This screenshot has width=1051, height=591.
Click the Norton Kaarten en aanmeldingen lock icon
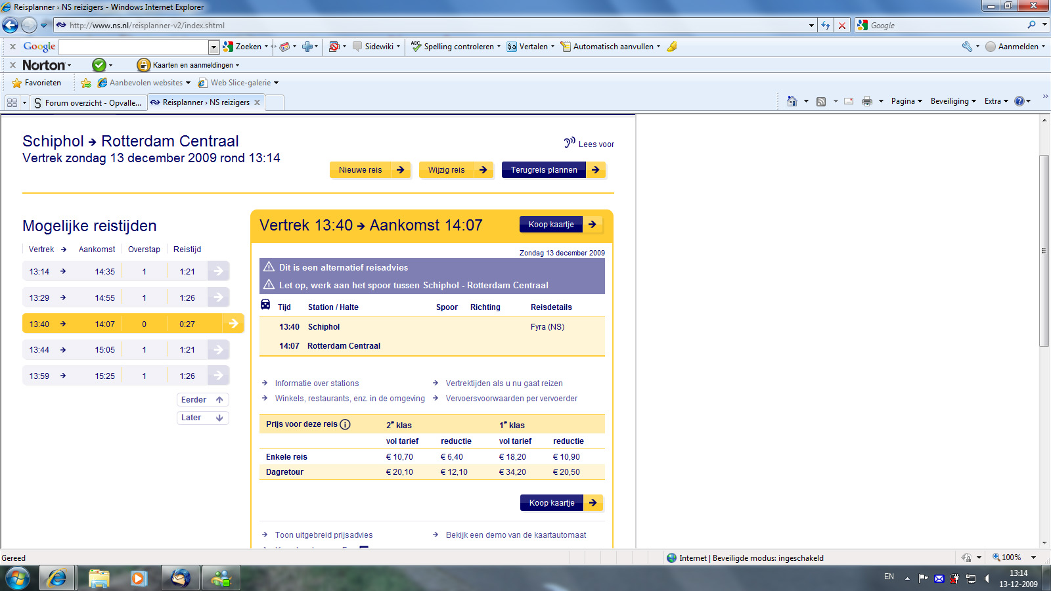pyautogui.click(x=143, y=65)
